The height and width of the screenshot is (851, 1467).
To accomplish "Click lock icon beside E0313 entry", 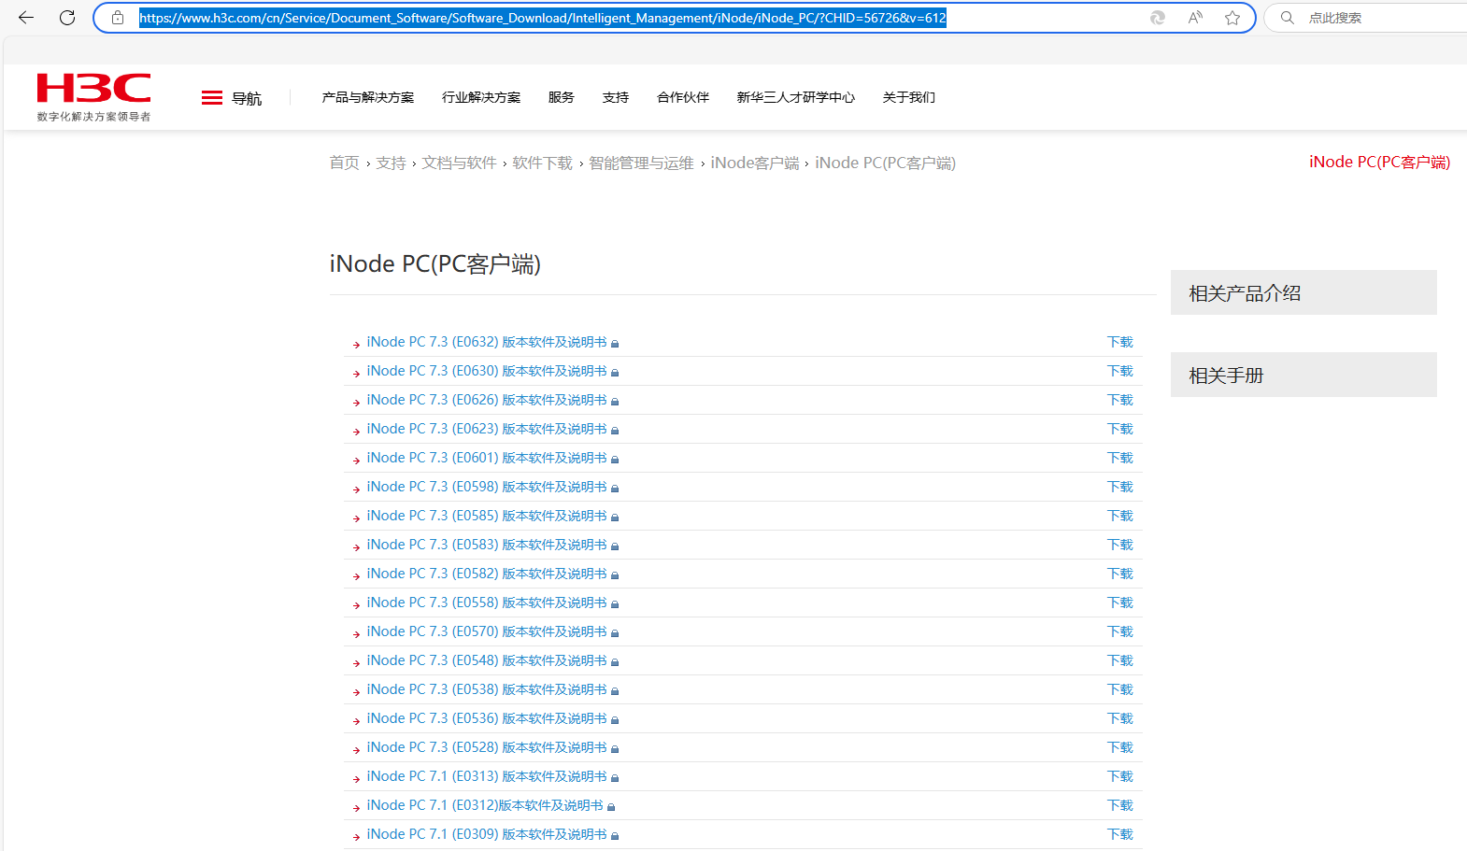I will click(615, 778).
